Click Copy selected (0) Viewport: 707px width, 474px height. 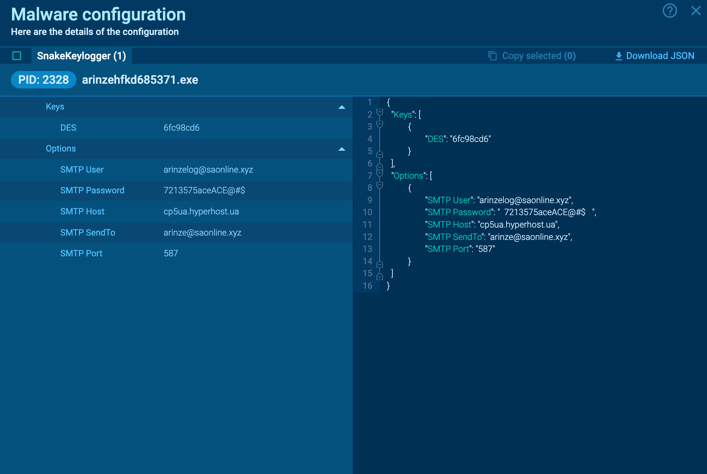[539, 56]
